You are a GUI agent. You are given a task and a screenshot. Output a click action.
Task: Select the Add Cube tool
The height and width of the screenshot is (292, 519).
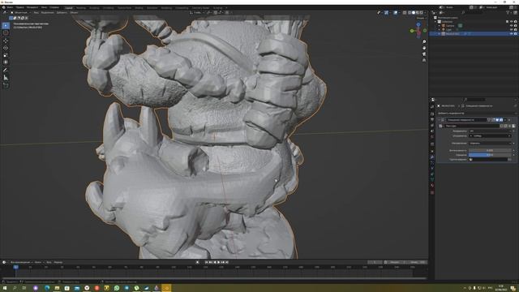(x=6, y=85)
